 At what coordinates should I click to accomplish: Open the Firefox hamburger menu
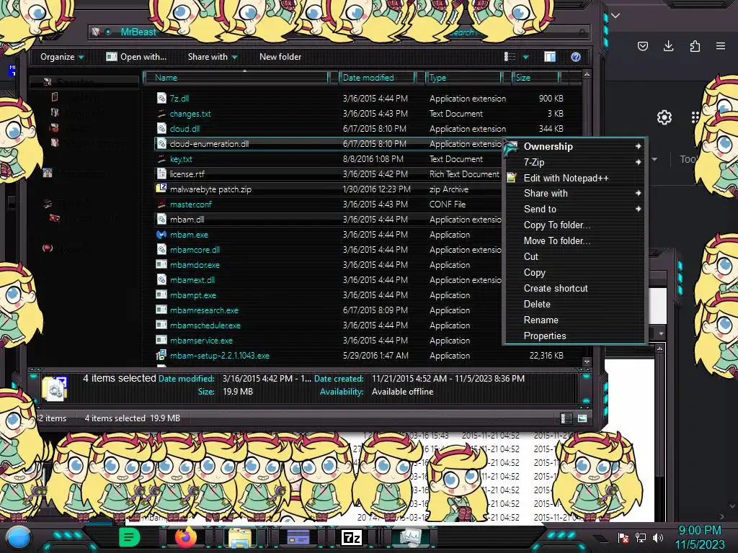click(x=721, y=46)
